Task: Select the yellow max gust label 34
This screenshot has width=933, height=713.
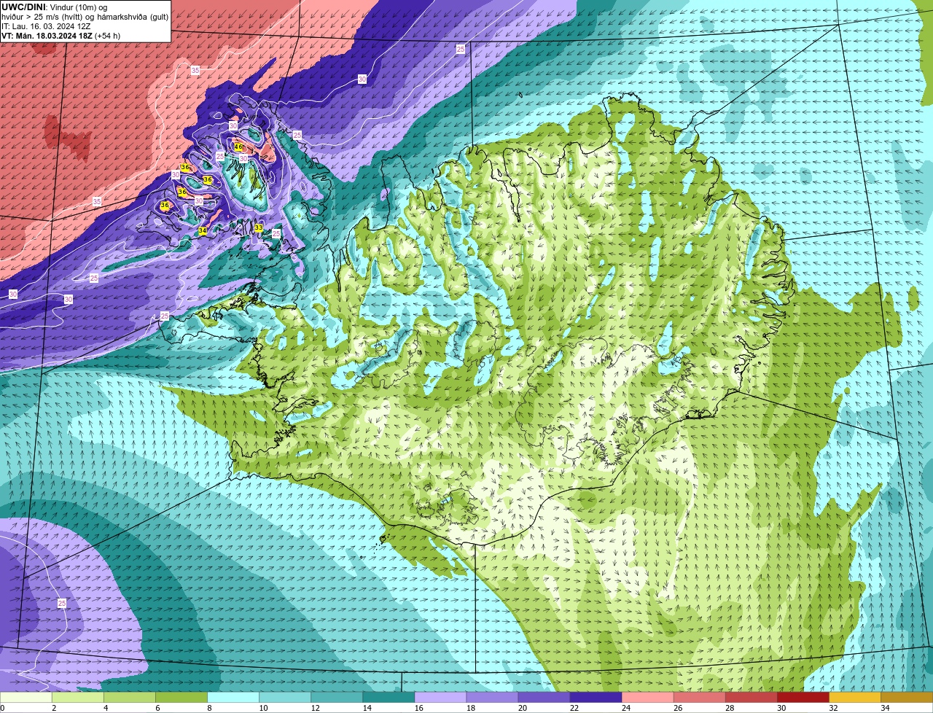Action: click(203, 231)
